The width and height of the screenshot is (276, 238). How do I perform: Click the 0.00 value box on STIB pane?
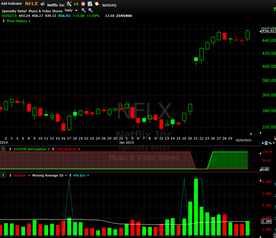coord(265,169)
